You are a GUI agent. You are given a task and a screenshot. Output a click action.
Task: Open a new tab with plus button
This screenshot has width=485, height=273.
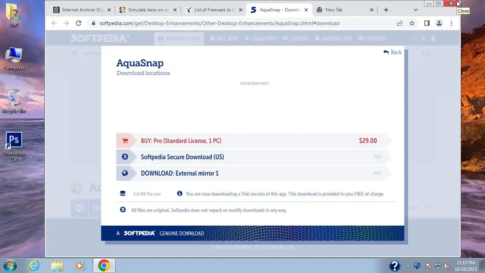pos(386,10)
